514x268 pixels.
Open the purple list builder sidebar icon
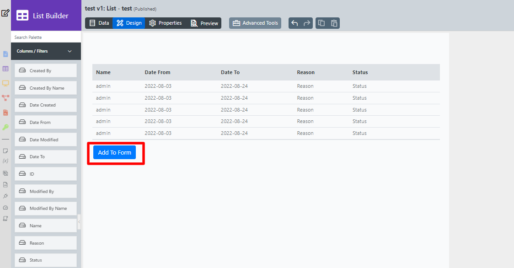click(x=5, y=69)
